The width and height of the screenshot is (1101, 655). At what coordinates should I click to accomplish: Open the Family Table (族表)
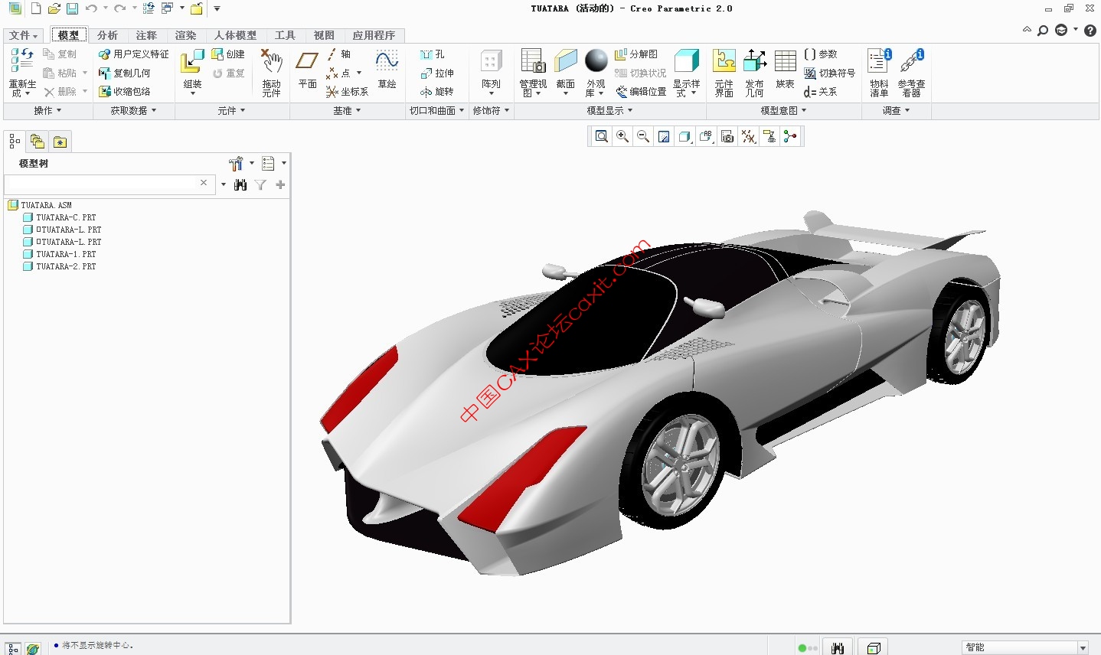coord(785,69)
